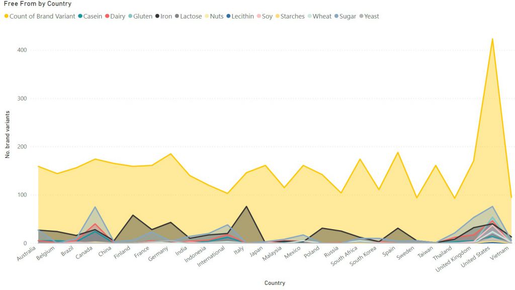Select the Nuts legend label
515x290 pixels.
(x=217, y=17)
